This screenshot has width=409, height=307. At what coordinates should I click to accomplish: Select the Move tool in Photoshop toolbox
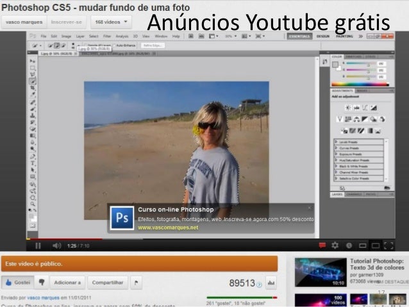pyautogui.click(x=33, y=61)
